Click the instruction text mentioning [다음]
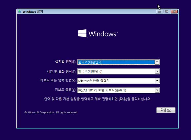 click(x=98, y=99)
